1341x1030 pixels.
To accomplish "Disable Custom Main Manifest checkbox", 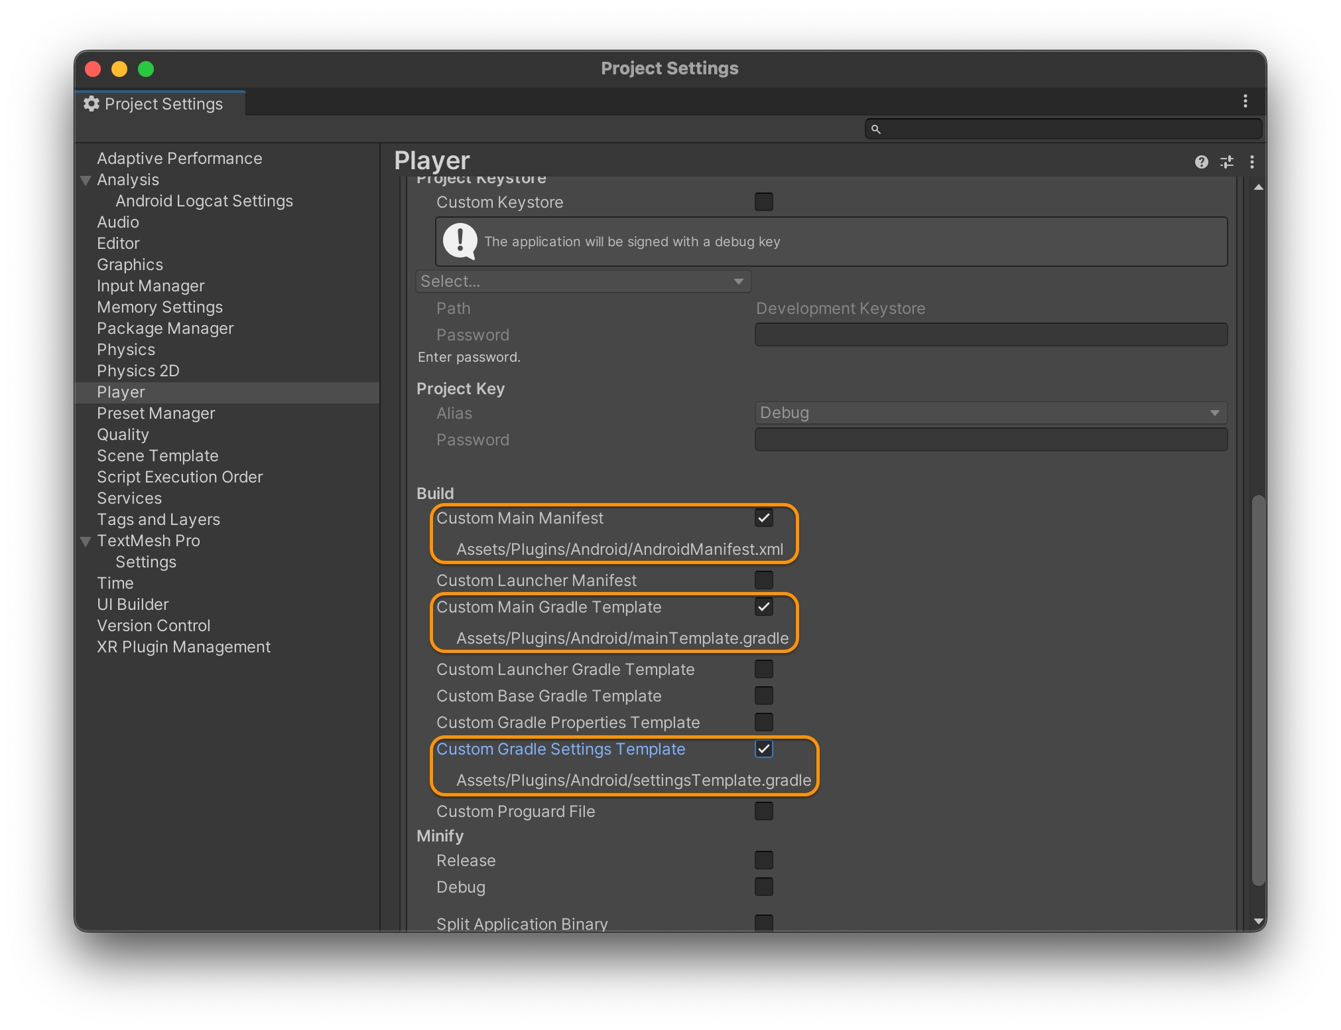I will [763, 518].
